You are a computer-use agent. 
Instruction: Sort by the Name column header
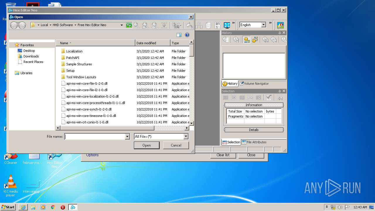[x=96, y=43]
